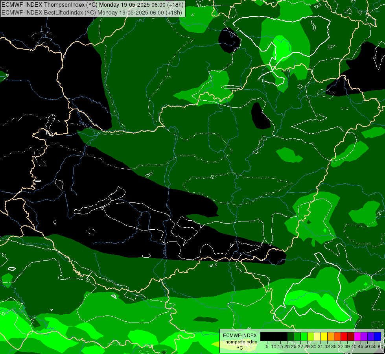Click the legend tick value 20
This screenshot has width=385, height=354.
tap(287, 347)
